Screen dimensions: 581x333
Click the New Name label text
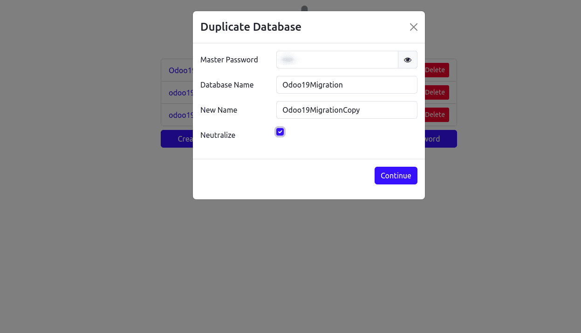pyautogui.click(x=219, y=110)
